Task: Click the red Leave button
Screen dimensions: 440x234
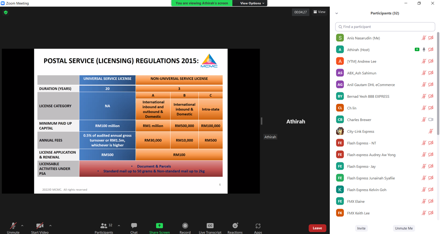Action: tap(317, 228)
